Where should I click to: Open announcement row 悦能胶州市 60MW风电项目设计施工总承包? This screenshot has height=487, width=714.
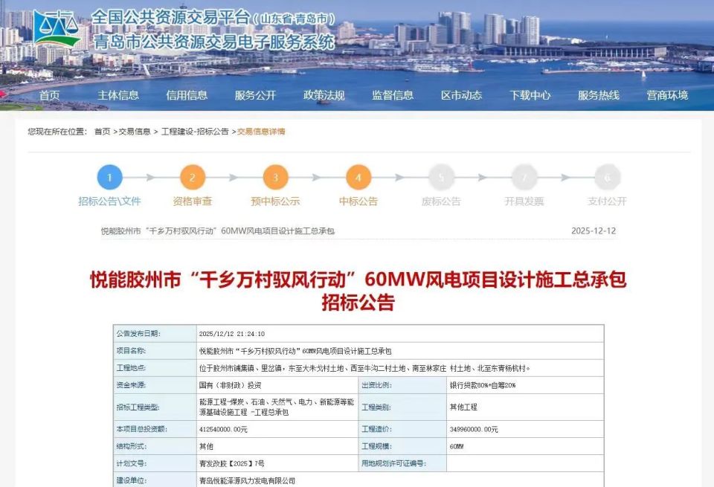point(218,231)
